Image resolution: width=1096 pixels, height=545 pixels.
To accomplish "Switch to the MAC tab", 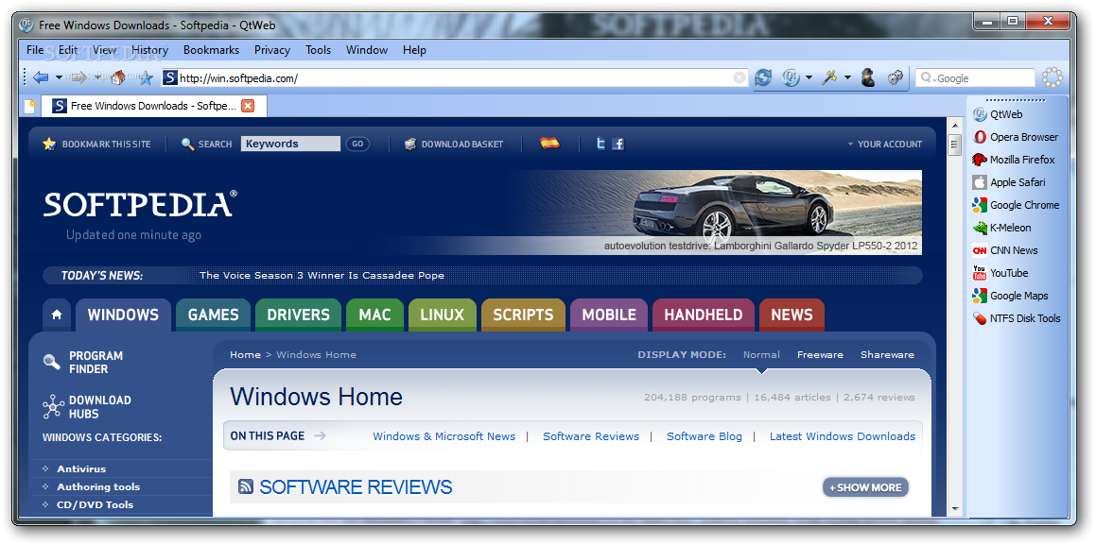I will point(374,315).
